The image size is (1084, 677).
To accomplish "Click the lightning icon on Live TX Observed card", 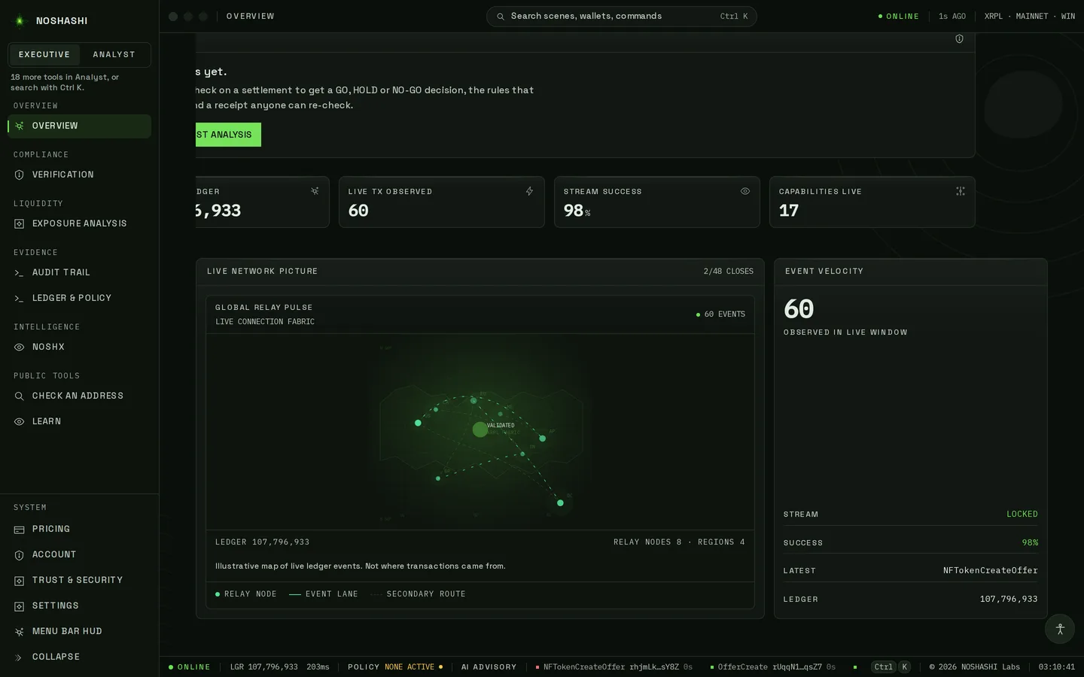I will coord(529,191).
